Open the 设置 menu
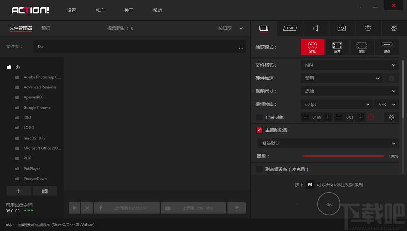This screenshot has width=407, height=231. [71, 10]
